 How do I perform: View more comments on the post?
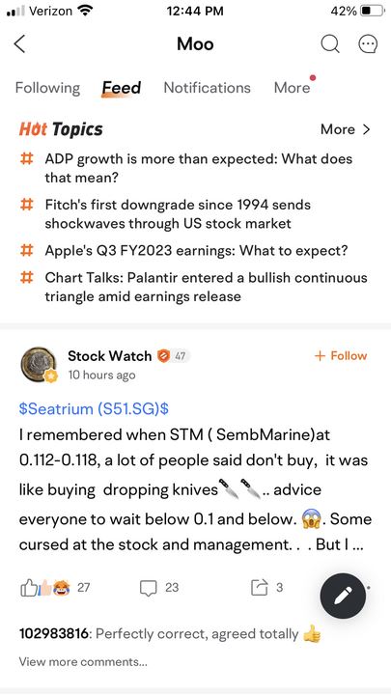[83, 662]
